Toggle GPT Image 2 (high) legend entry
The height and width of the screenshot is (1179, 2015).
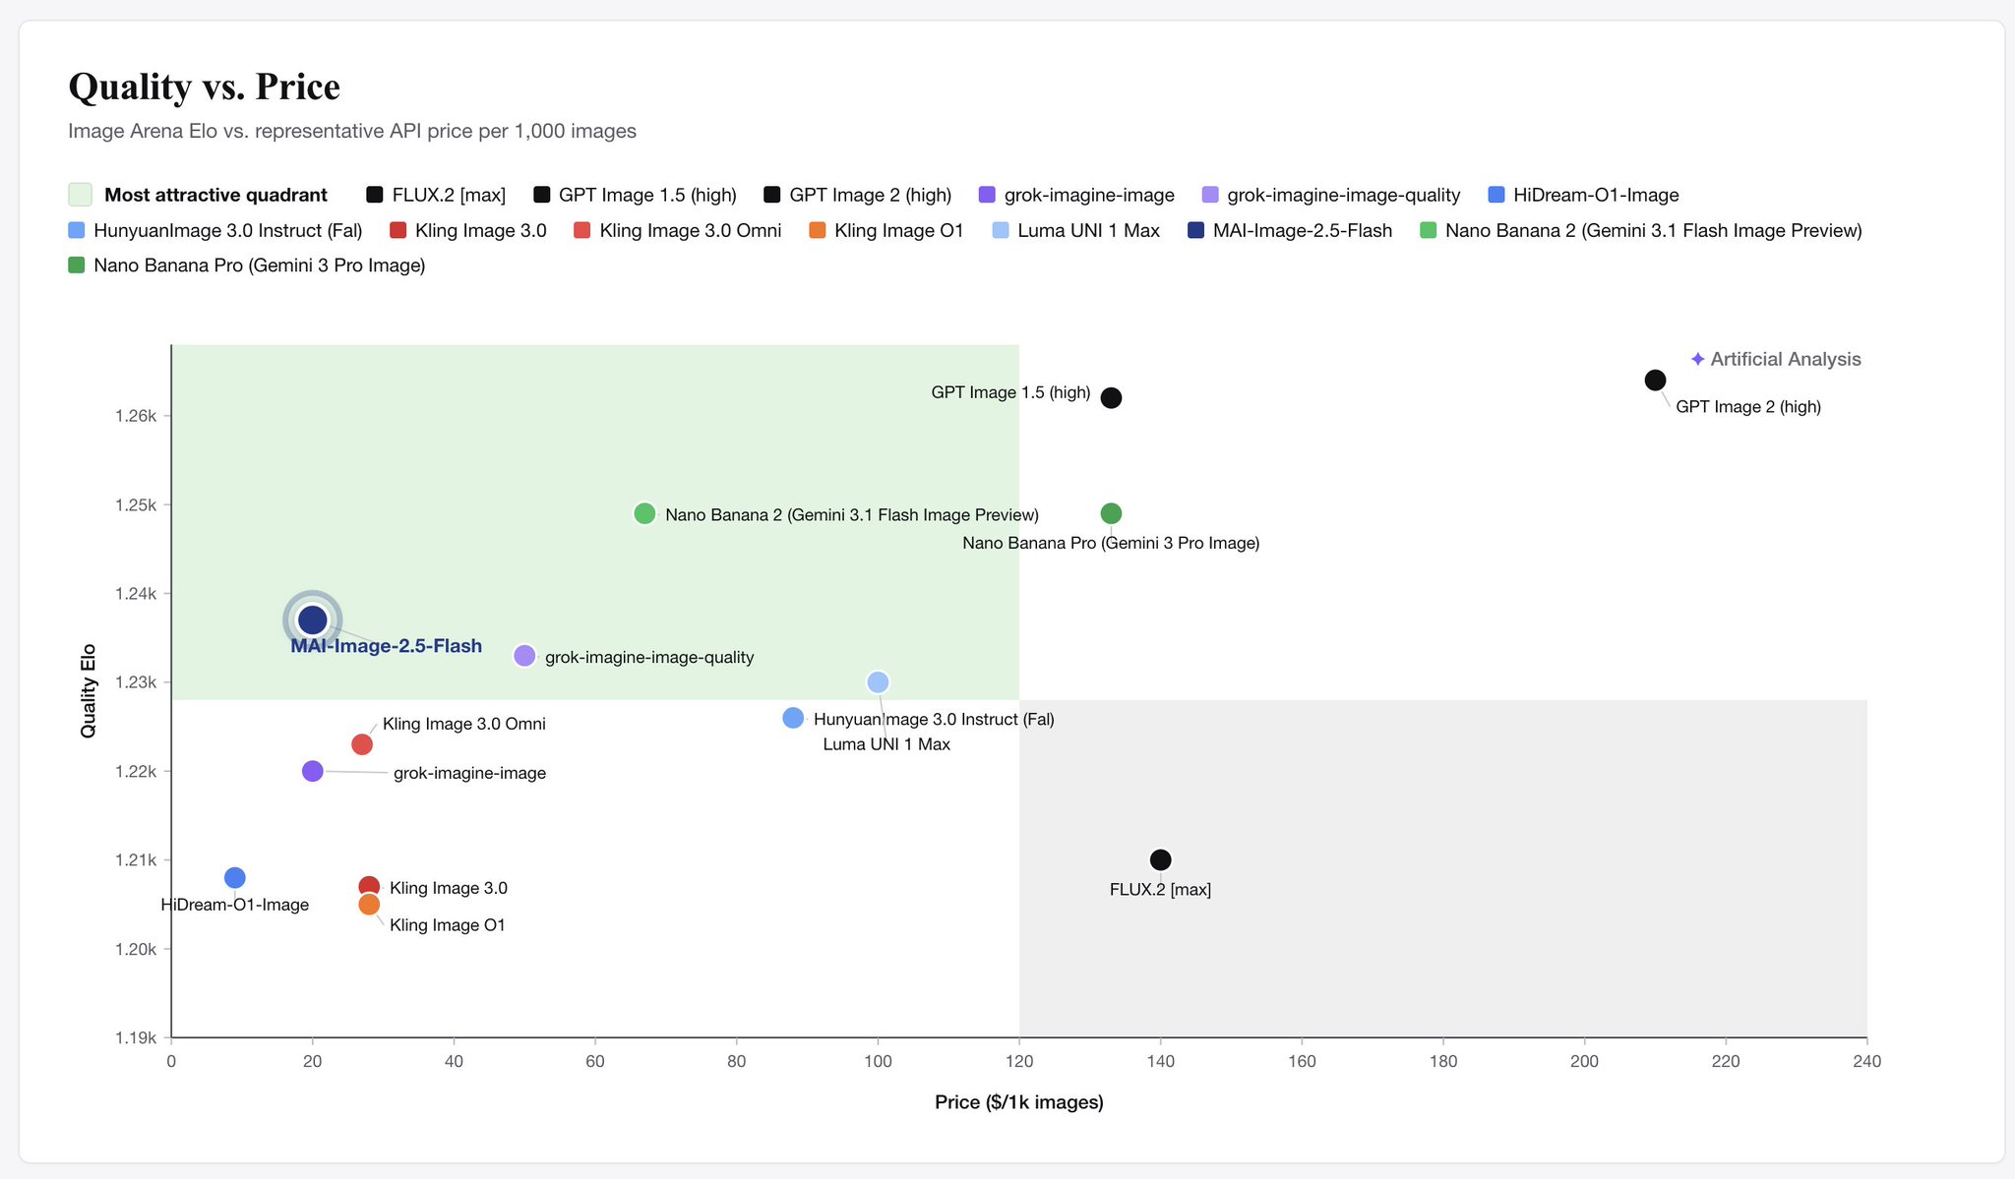click(858, 195)
